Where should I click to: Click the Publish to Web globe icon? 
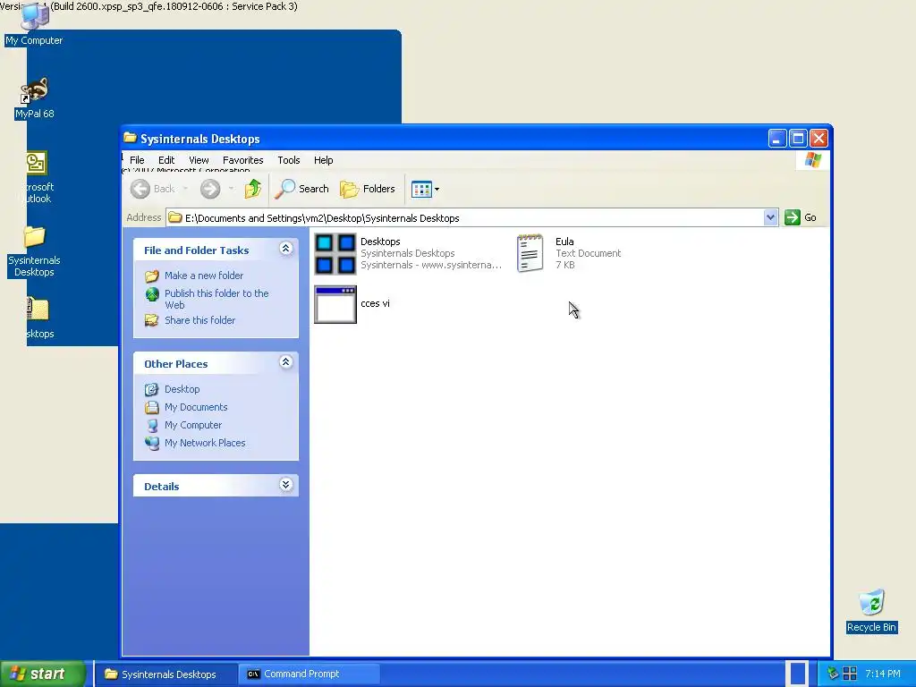tap(152, 294)
